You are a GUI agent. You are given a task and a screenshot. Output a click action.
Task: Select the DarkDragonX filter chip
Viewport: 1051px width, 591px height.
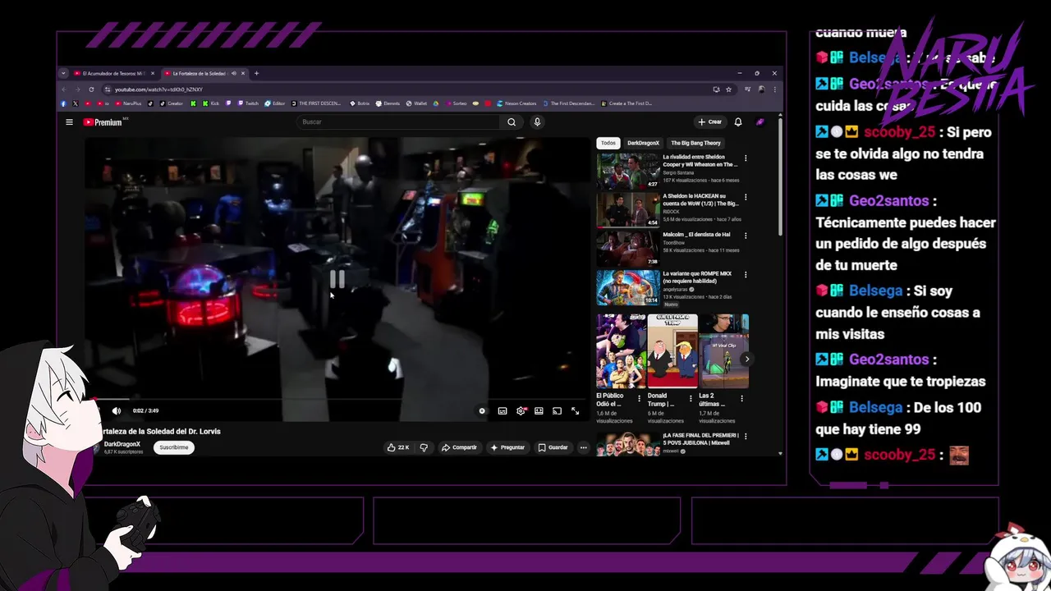(x=643, y=143)
